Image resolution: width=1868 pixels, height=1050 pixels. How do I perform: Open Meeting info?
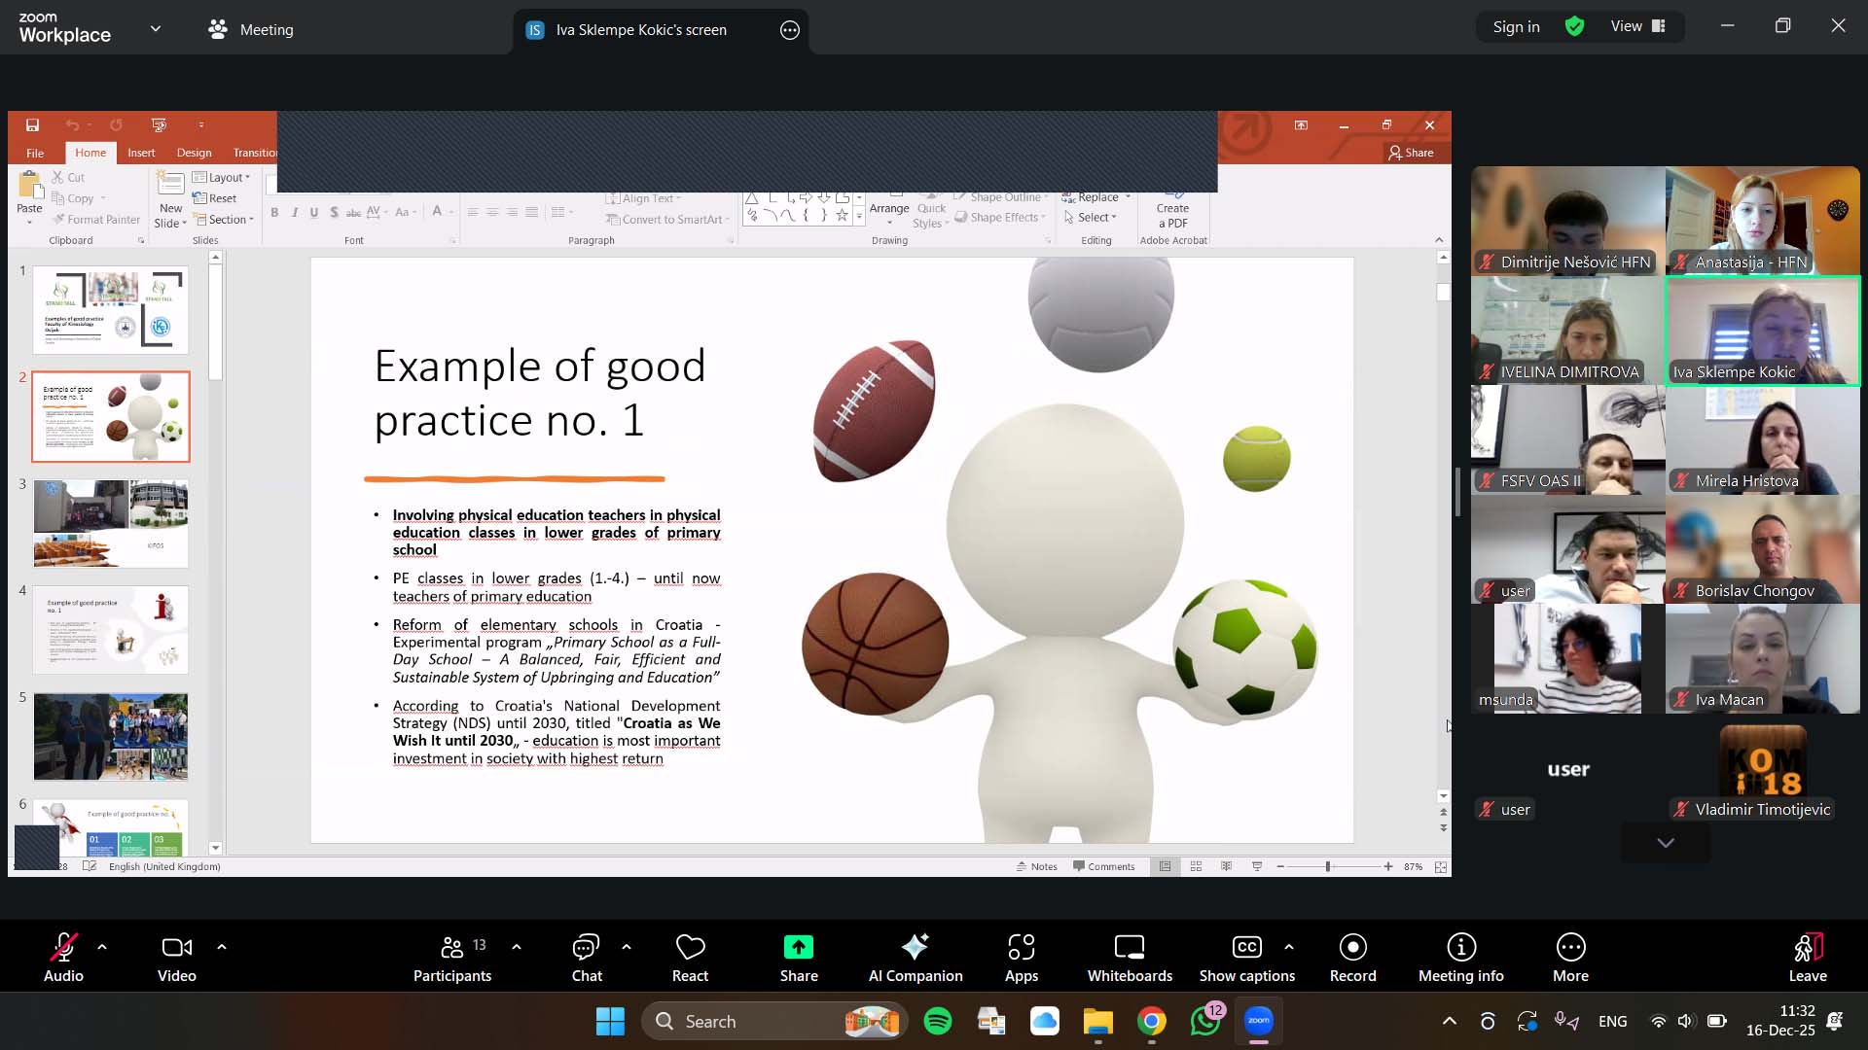point(1460,958)
